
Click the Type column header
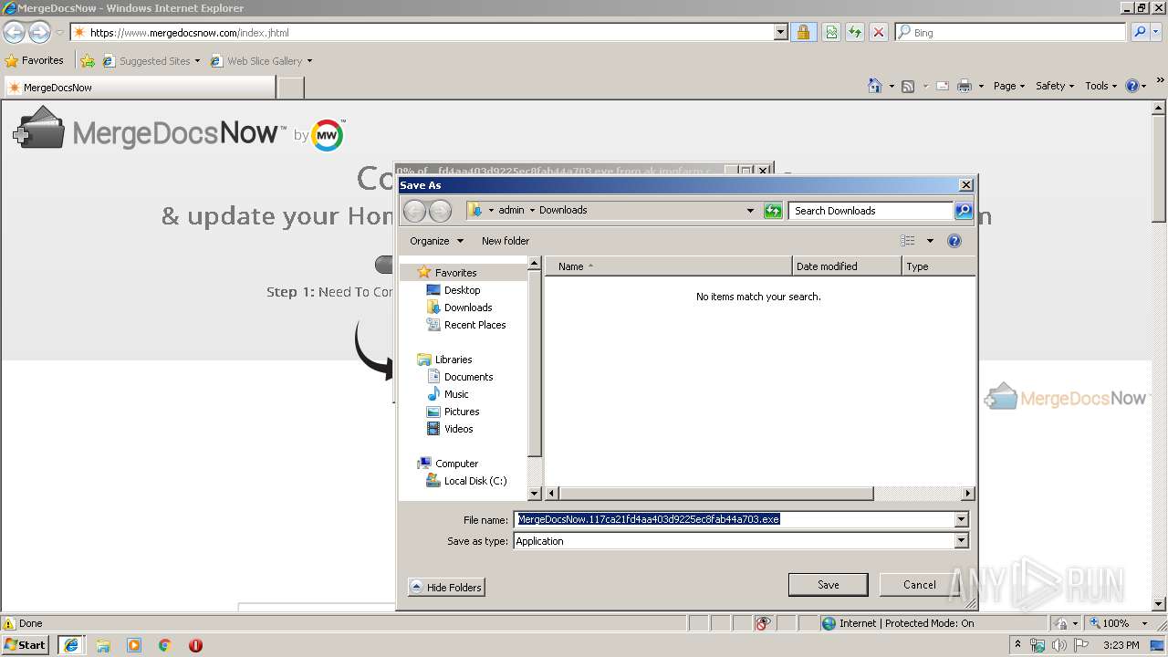pos(938,266)
